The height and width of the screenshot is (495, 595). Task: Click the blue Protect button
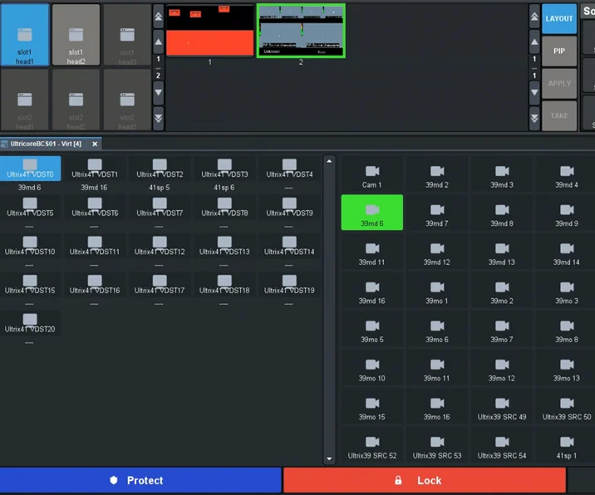[140, 480]
